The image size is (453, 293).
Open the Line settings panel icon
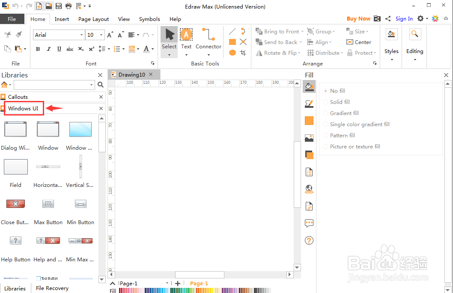(x=309, y=104)
